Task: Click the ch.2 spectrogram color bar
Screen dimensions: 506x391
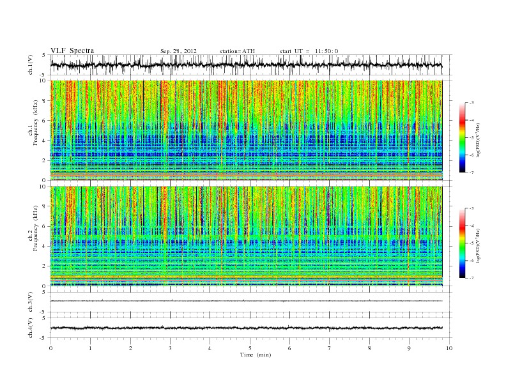Action: coord(462,243)
